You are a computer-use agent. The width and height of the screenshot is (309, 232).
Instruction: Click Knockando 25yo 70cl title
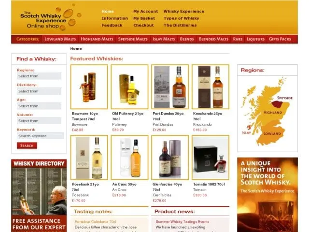tap(208, 116)
